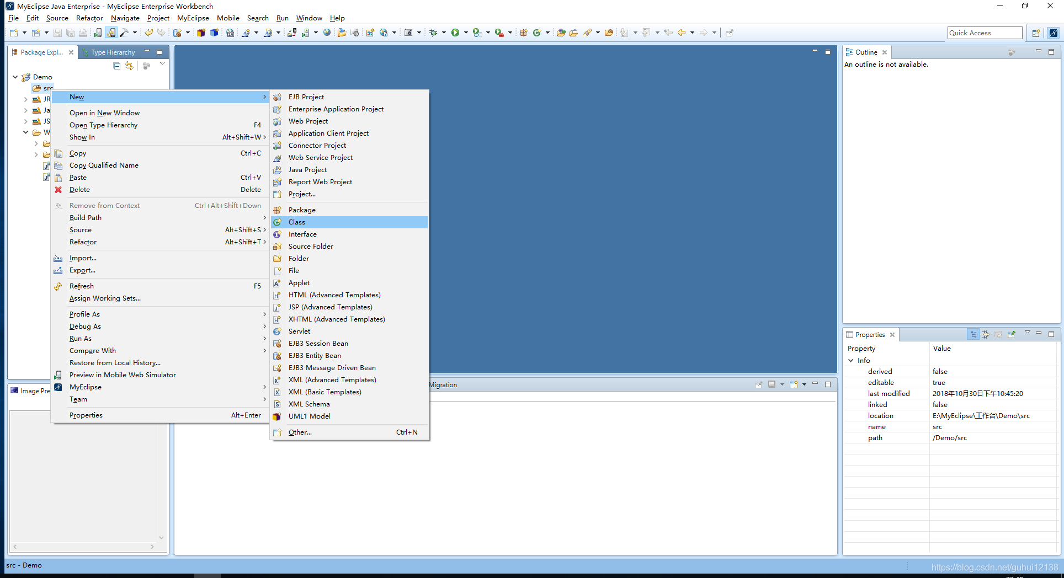This screenshot has height=578, width=1064.
Task: Toggle Show Categories in Properties panel
Action: (973, 334)
